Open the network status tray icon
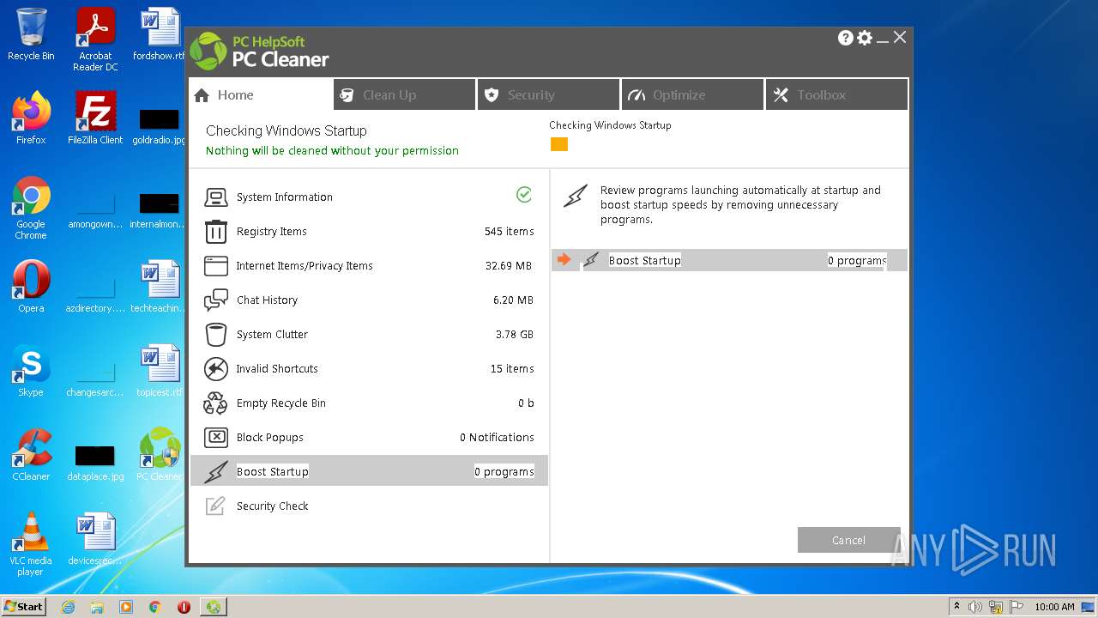Viewport: 1098px width, 618px height. click(996, 607)
